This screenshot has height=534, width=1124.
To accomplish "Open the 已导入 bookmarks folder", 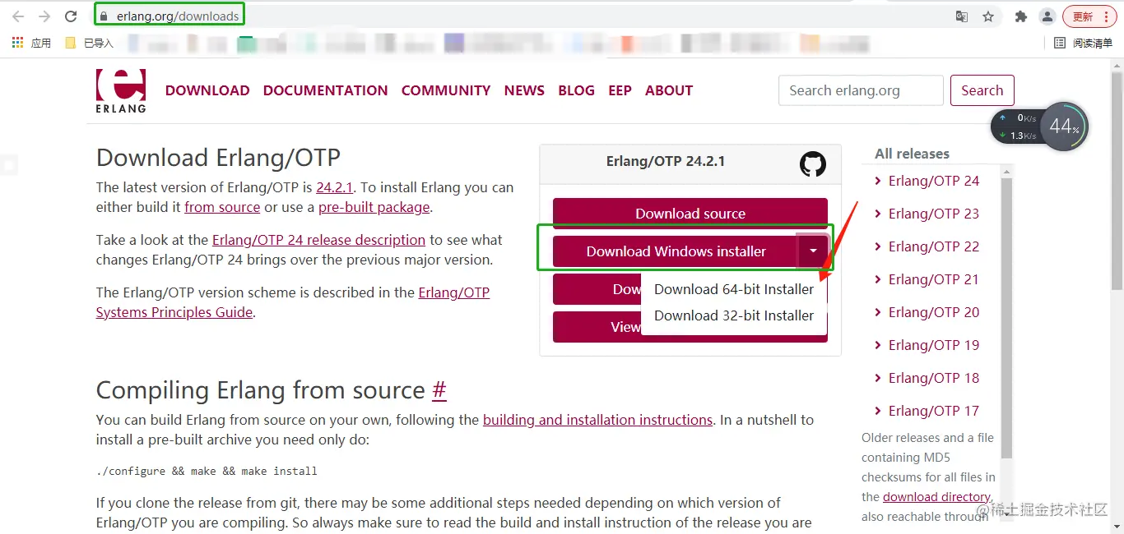I will [x=90, y=43].
